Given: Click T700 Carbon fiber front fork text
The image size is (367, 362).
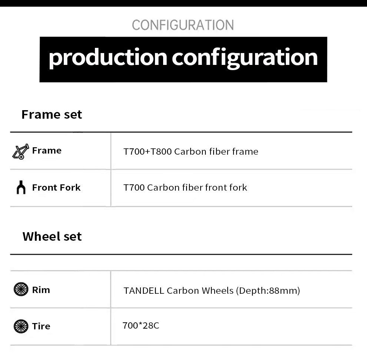Looking at the screenshot, I should coord(185,188).
